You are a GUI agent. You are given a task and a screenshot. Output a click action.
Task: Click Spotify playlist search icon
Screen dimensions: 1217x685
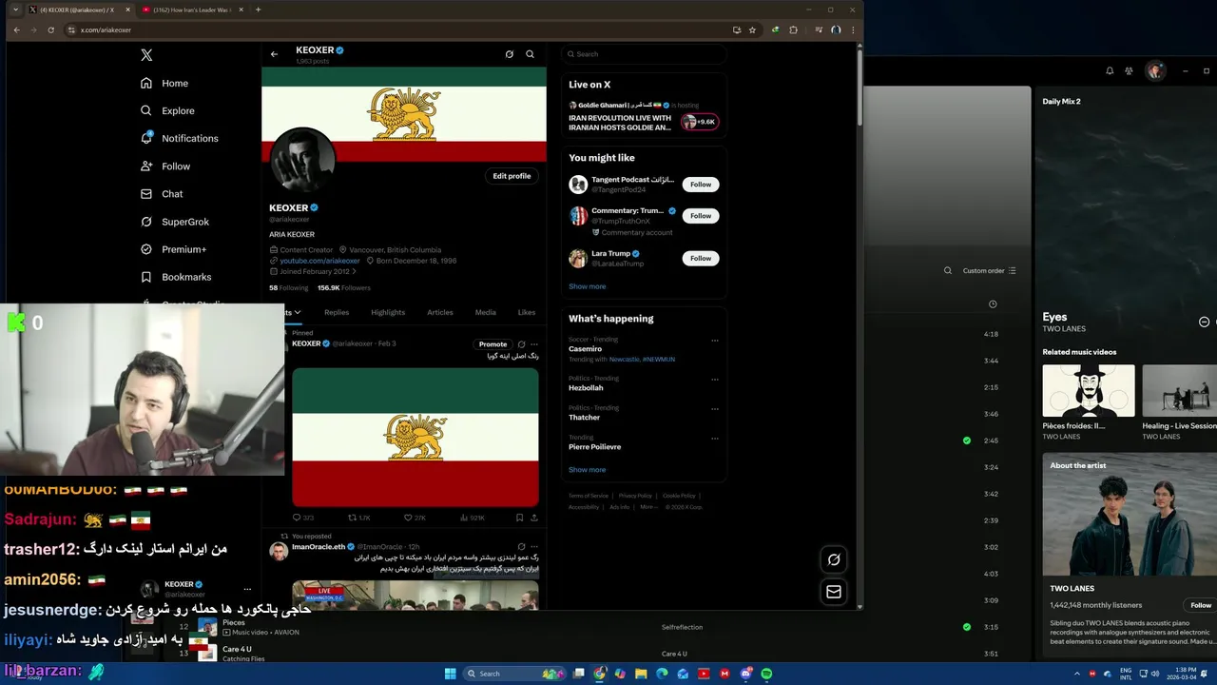click(x=948, y=270)
